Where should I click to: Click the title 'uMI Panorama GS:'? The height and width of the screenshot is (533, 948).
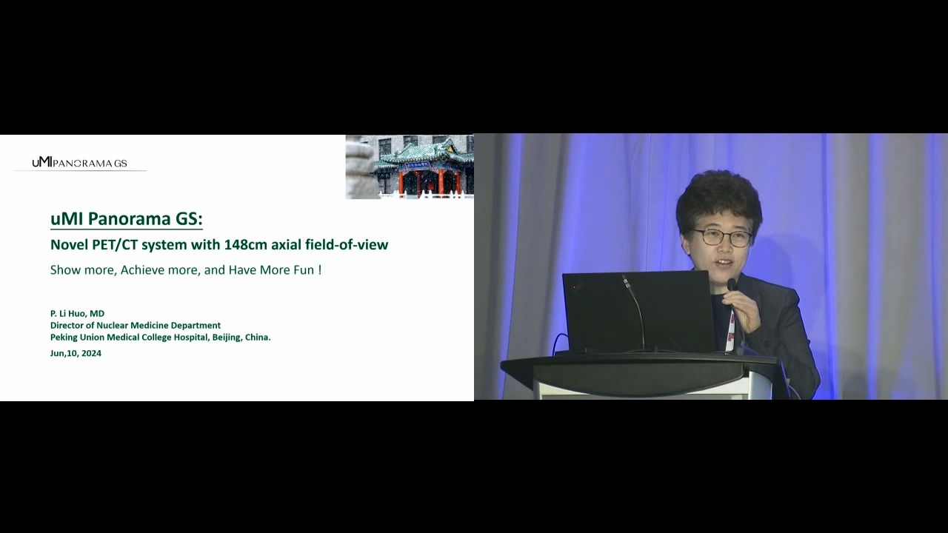[126, 218]
